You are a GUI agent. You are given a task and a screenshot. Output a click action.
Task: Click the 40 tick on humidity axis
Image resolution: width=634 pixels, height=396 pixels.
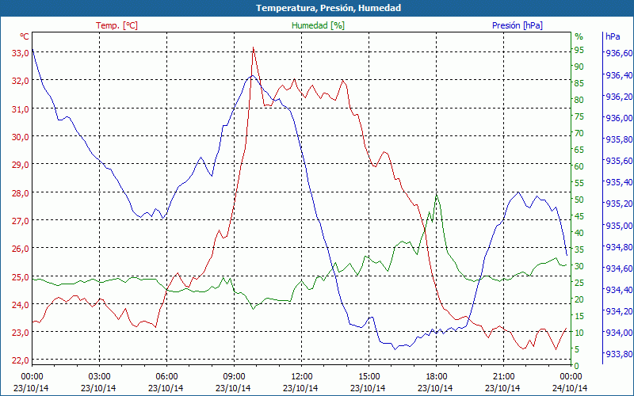coord(579,233)
